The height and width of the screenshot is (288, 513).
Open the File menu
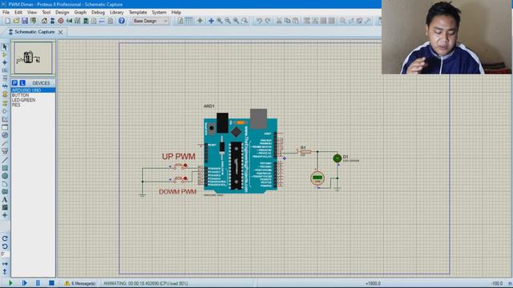click(6, 13)
